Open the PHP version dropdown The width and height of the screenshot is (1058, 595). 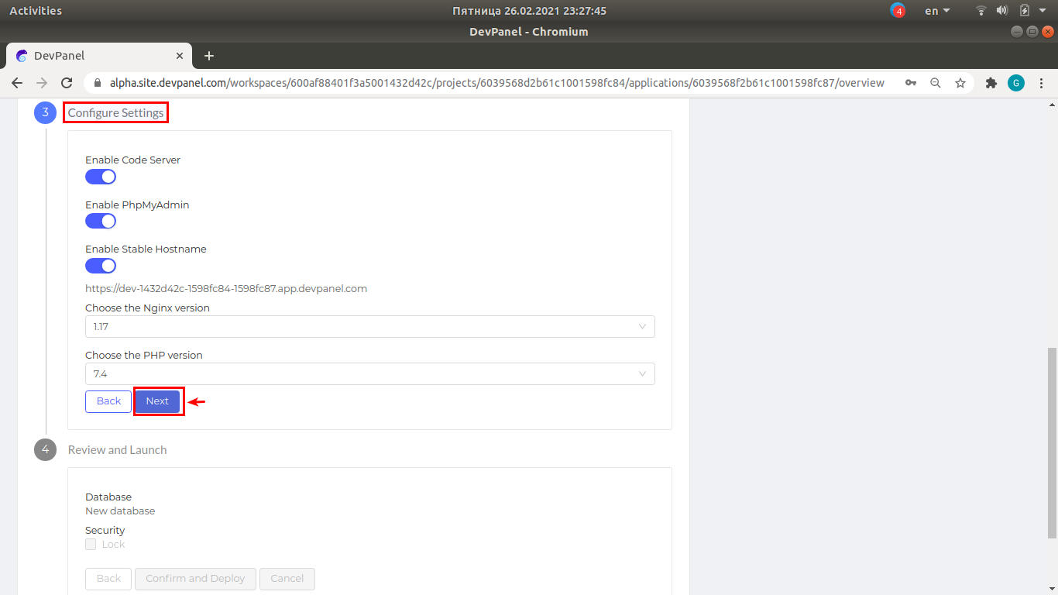pyautogui.click(x=369, y=373)
